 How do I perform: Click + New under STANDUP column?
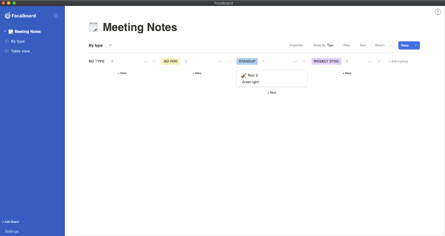(x=272, y=93)
